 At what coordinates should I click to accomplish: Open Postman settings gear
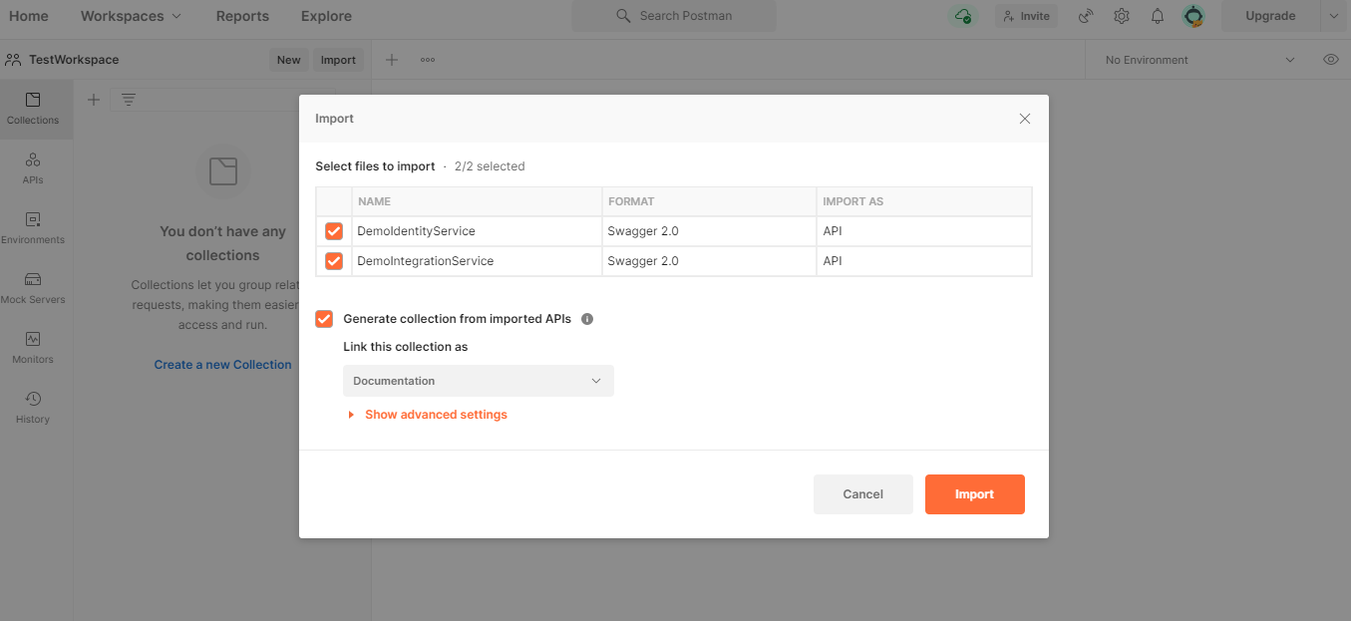pos(1121,16)
